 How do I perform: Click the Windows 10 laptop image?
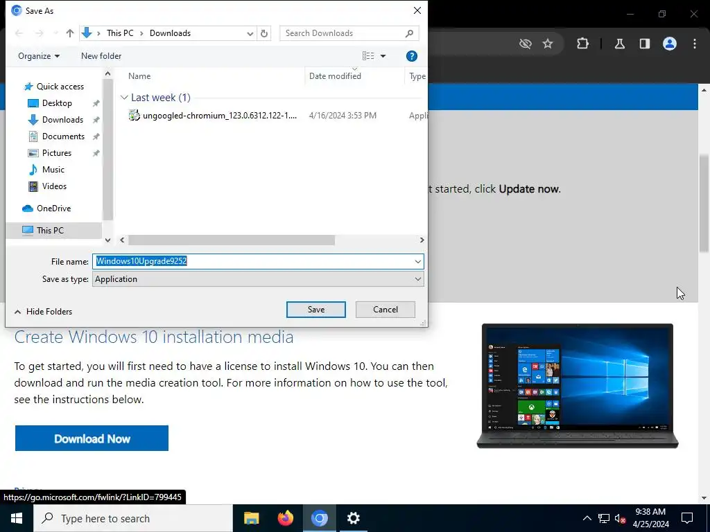[578, 386]
